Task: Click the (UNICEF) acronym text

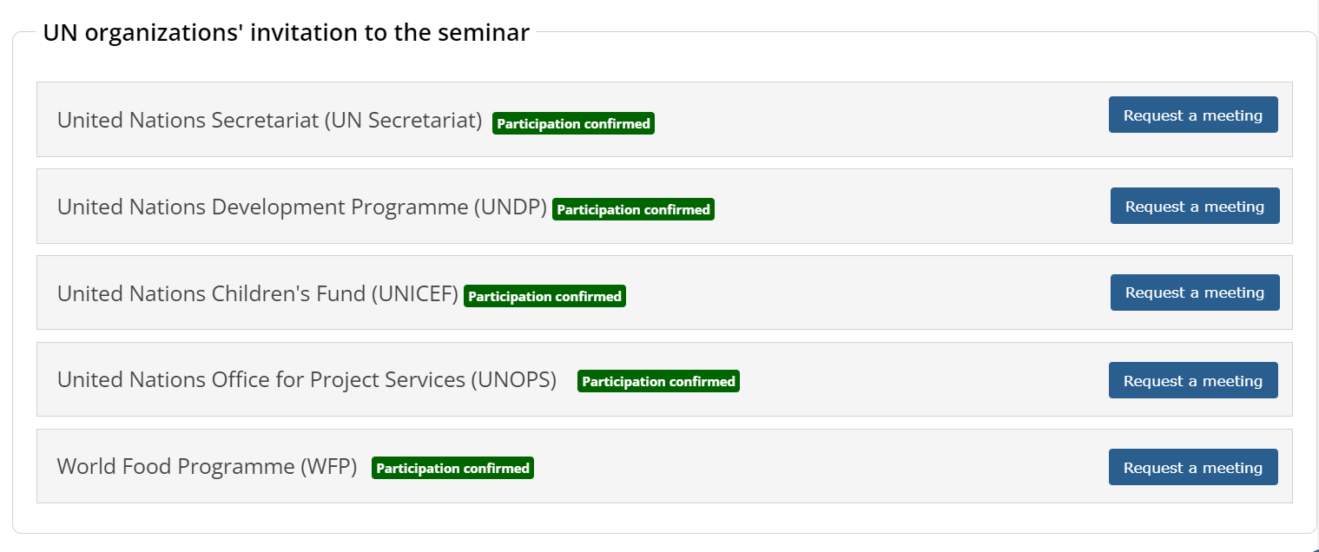Action: point(415,293)
